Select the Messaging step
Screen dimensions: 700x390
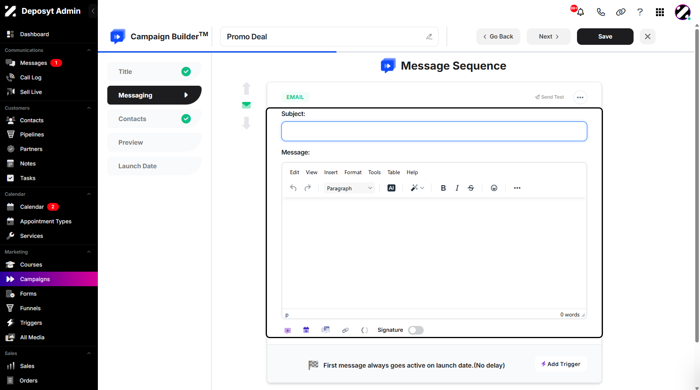click(x=154, y=95)
